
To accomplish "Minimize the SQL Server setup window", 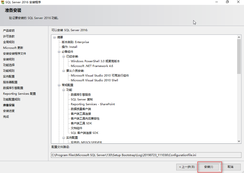I will pos(217,2).
